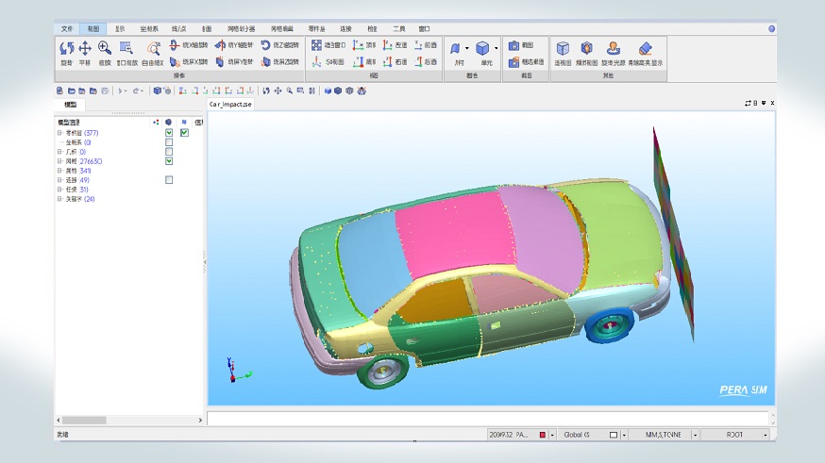Open the perspective view cube icon
The height and width of the screenshot is (463, 825).
click(x=562, y=48)
